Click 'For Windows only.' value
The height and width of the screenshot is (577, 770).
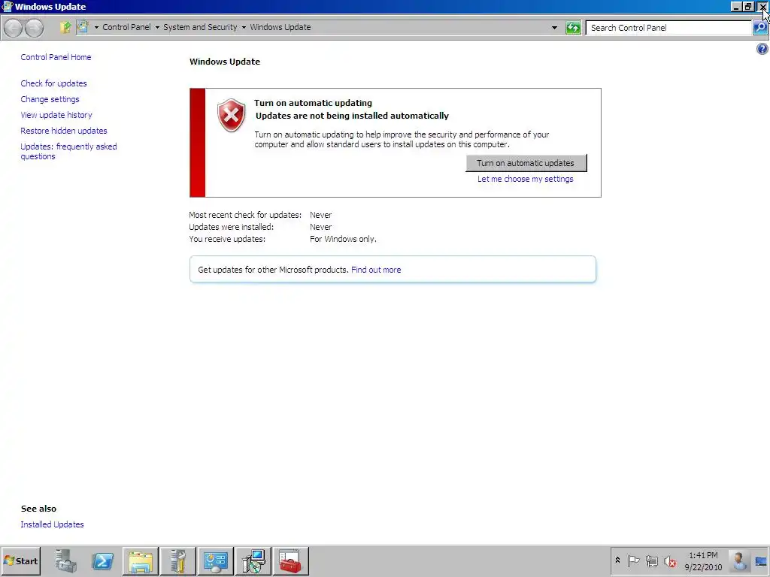(343, 239)
